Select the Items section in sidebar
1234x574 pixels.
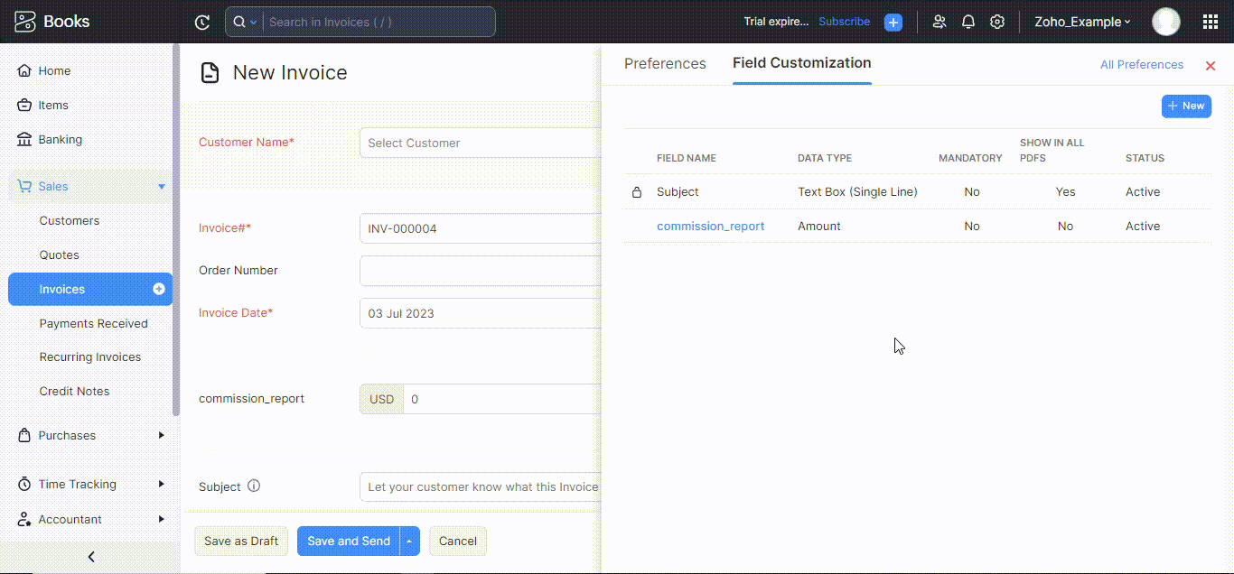click(53, 105)
